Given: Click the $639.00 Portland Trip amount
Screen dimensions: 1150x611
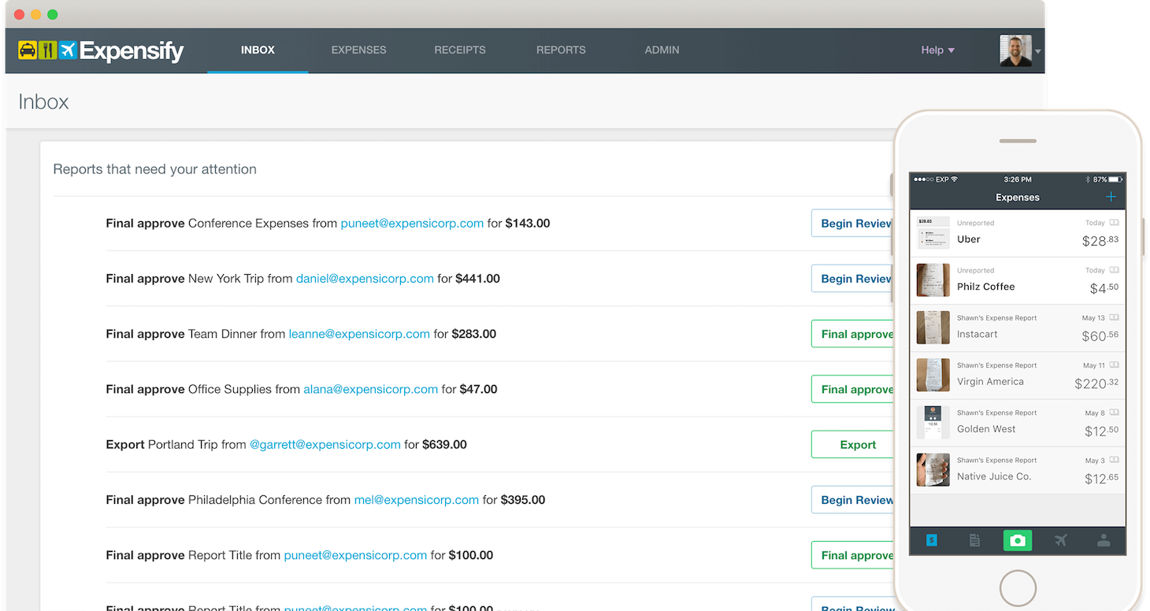Looking at the screenshot, I should 444,445.
